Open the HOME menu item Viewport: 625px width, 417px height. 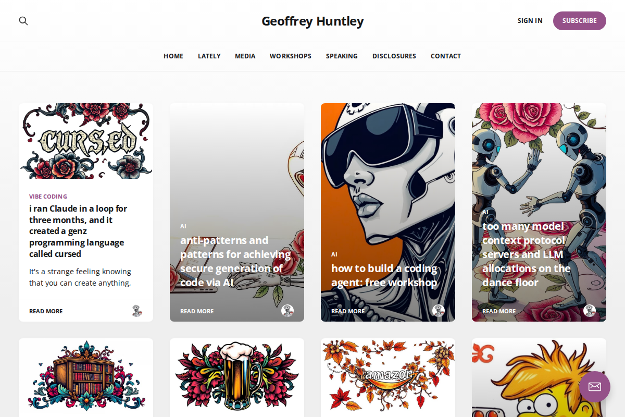click(x=173, y=56)
